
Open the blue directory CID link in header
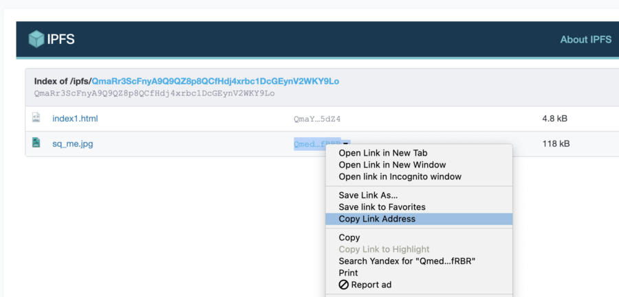pos(215,81)
